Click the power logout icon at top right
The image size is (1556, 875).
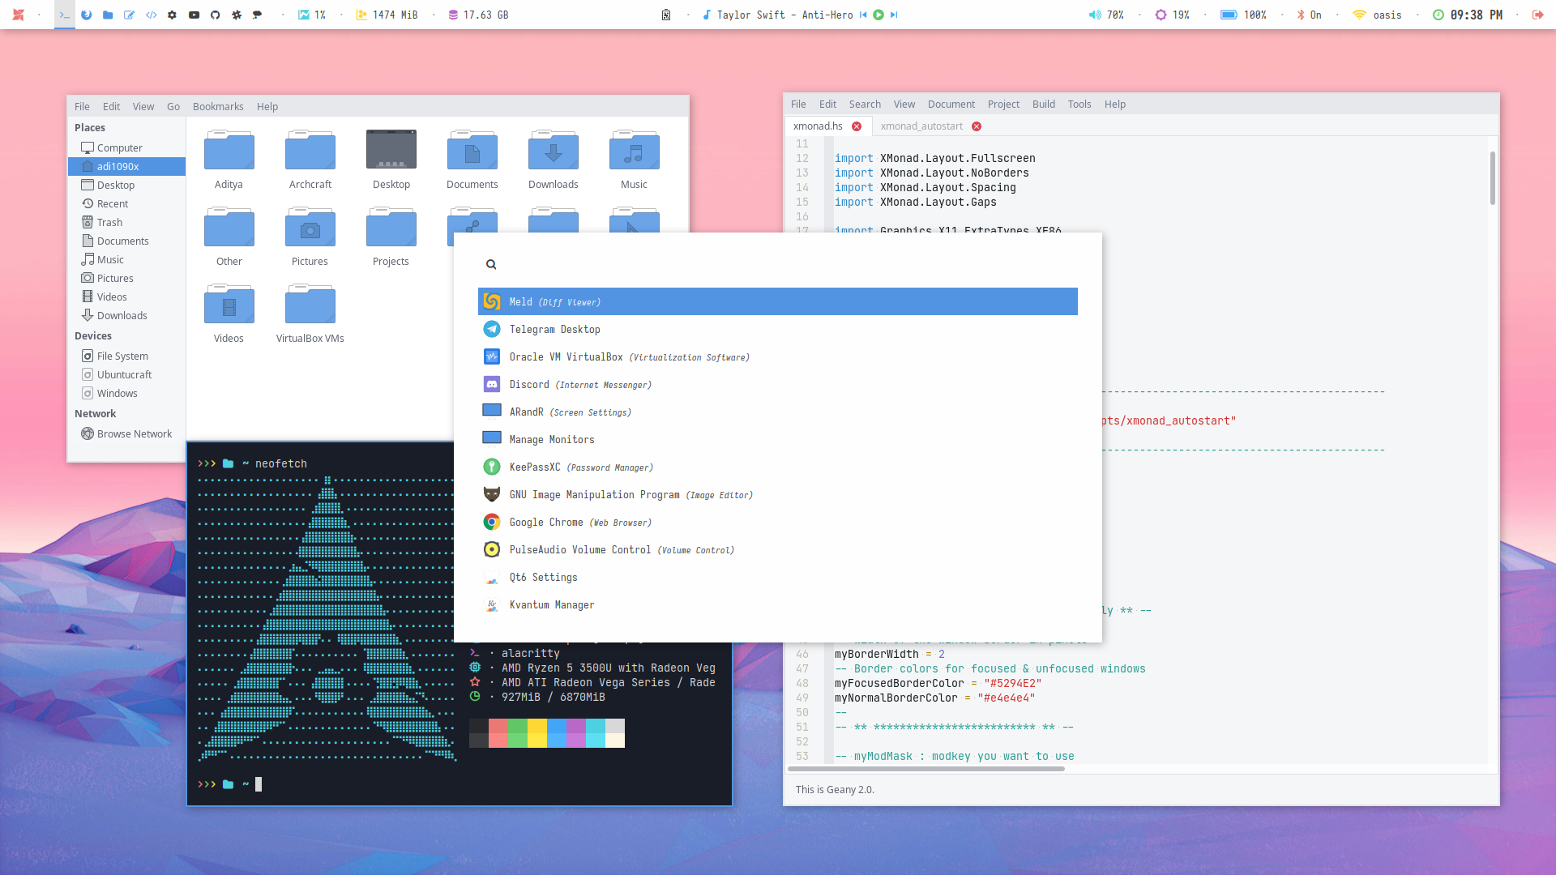[x=1537, y=15]
